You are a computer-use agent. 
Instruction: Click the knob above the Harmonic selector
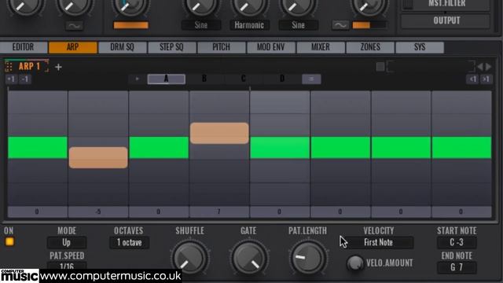(249, 6)
